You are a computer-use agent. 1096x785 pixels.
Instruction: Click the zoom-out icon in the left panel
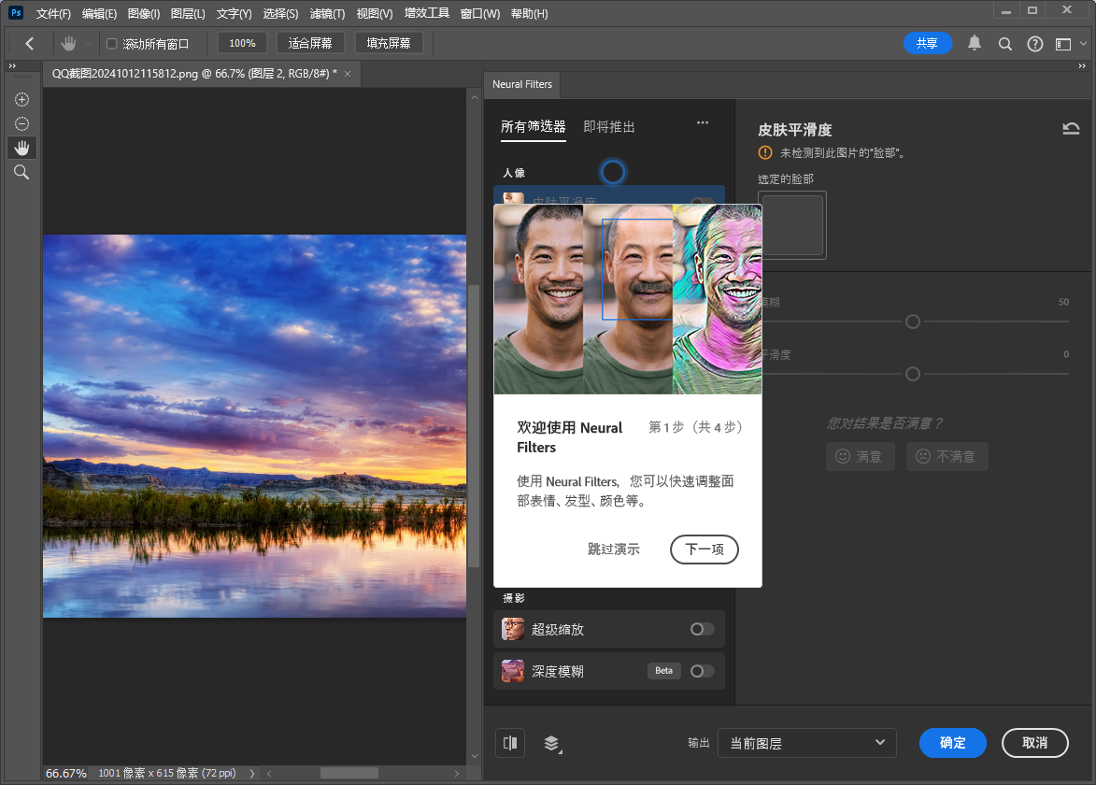point(21,122)
